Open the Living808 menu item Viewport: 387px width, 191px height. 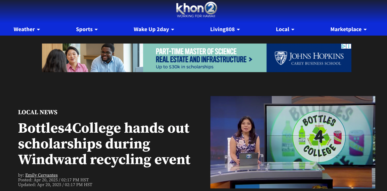(x=222, y=29)
